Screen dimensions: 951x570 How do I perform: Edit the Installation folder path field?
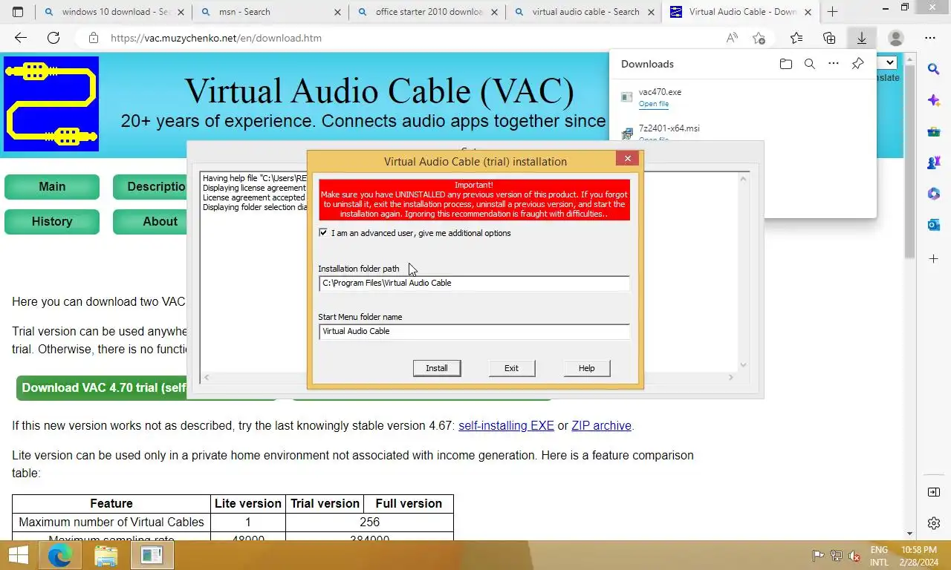pos(474,283)
